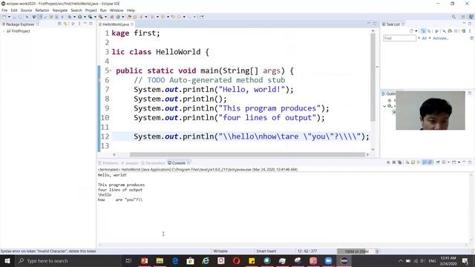Click the New Java Class toolbar icon

pyautogui.click(x=118, y=17)
